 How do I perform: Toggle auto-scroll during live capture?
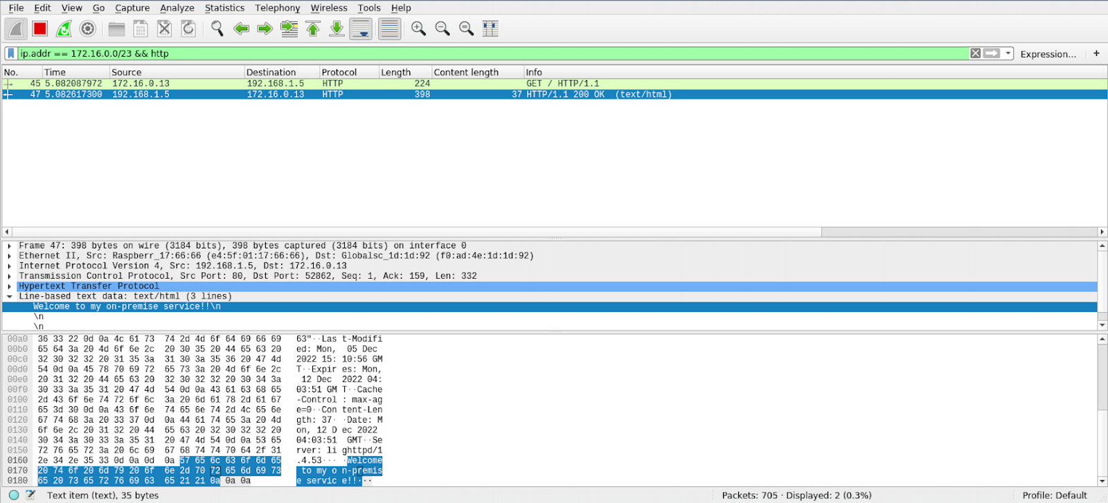(361, 29)
